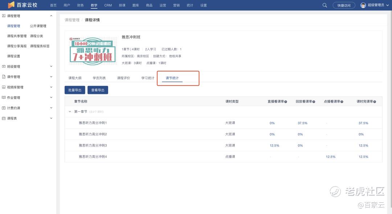The width and height of the screenshot is (392, 214).
Task: Open the 首页 top menu
Action: pyautogui.click(x=53, y=5)
